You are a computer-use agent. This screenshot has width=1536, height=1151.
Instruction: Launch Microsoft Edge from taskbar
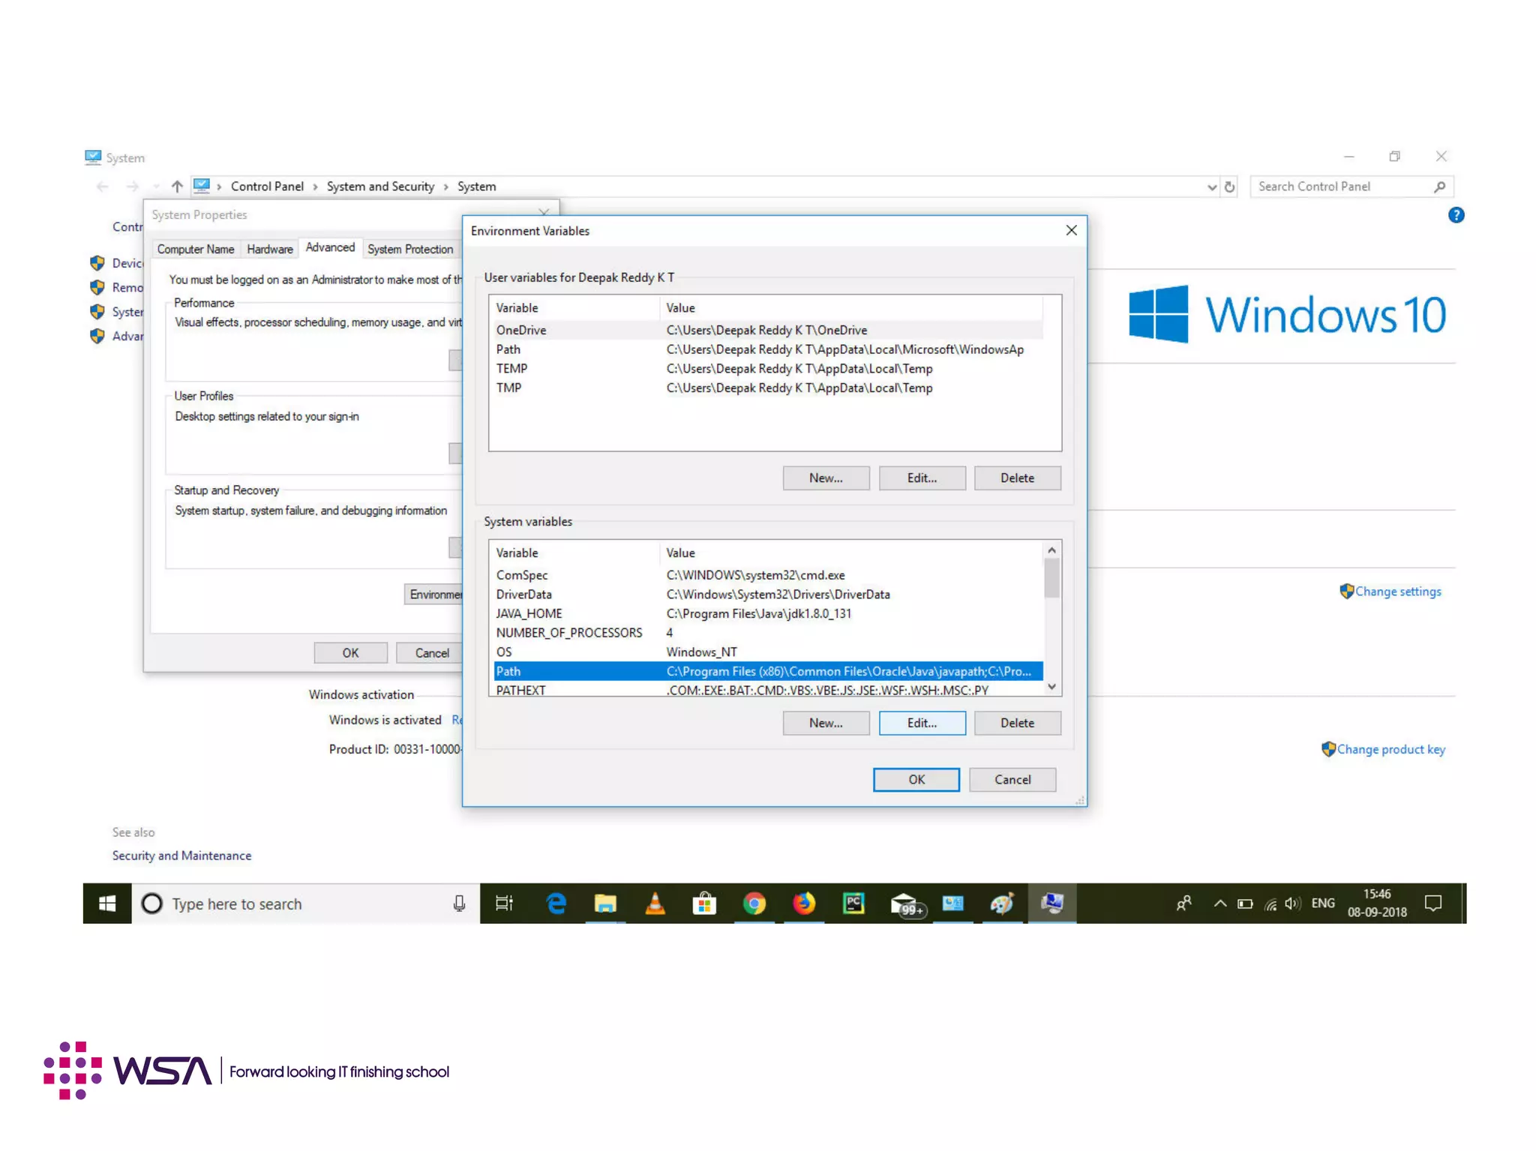click(x=556, y=904)
